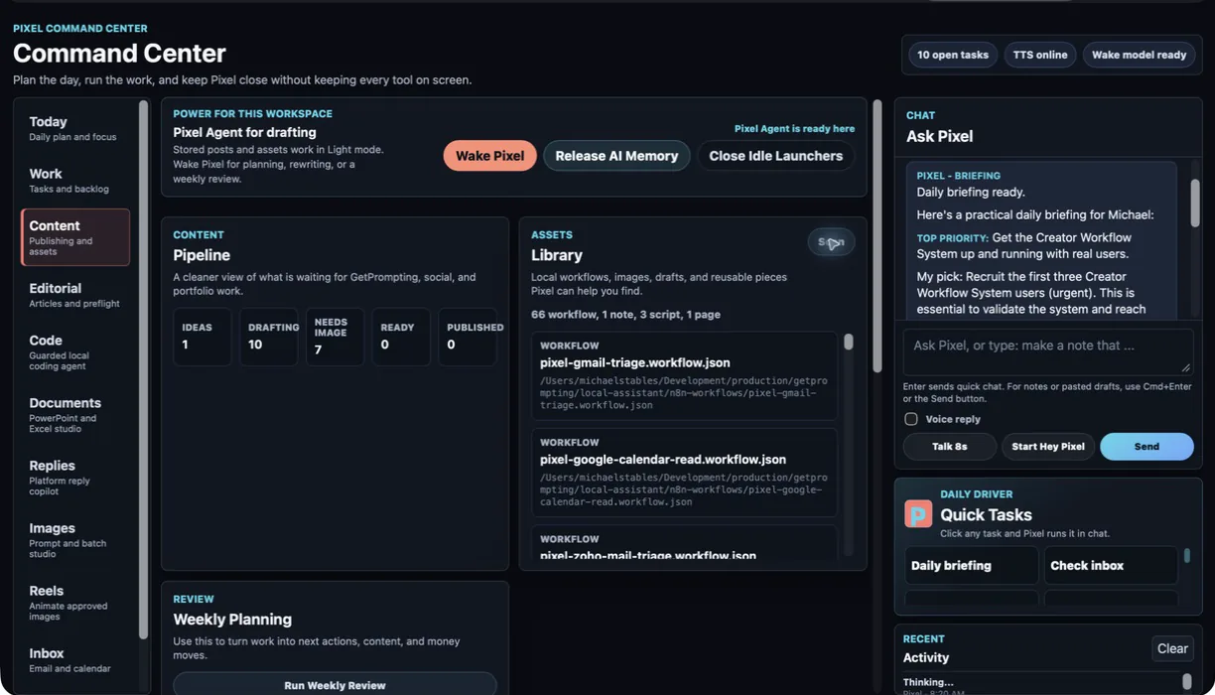Select the Published pipeline card
The height and width of the screenshot is (695, 1215).
tap(468, 337)
